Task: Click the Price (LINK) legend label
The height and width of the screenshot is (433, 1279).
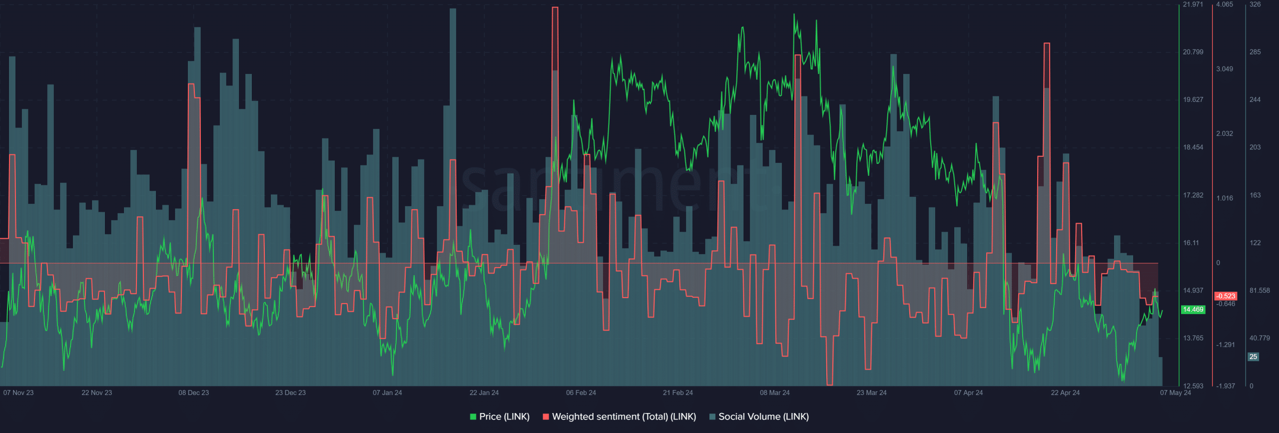Action: coord(504,417)
